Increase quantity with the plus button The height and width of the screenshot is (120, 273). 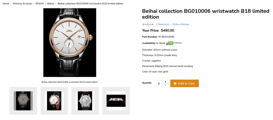click(x=165, y=82)
